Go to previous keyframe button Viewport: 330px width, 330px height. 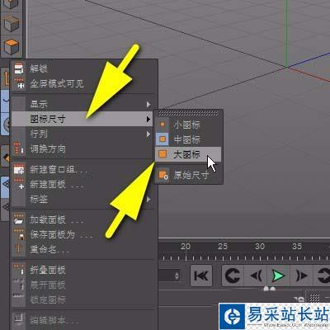pyautogui.click(x=233, y=276)
